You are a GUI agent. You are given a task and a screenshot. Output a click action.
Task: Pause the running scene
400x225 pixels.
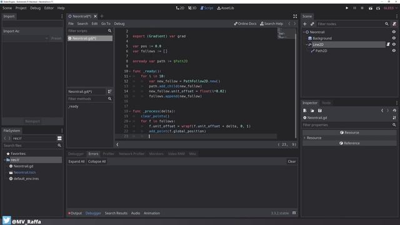354,8
